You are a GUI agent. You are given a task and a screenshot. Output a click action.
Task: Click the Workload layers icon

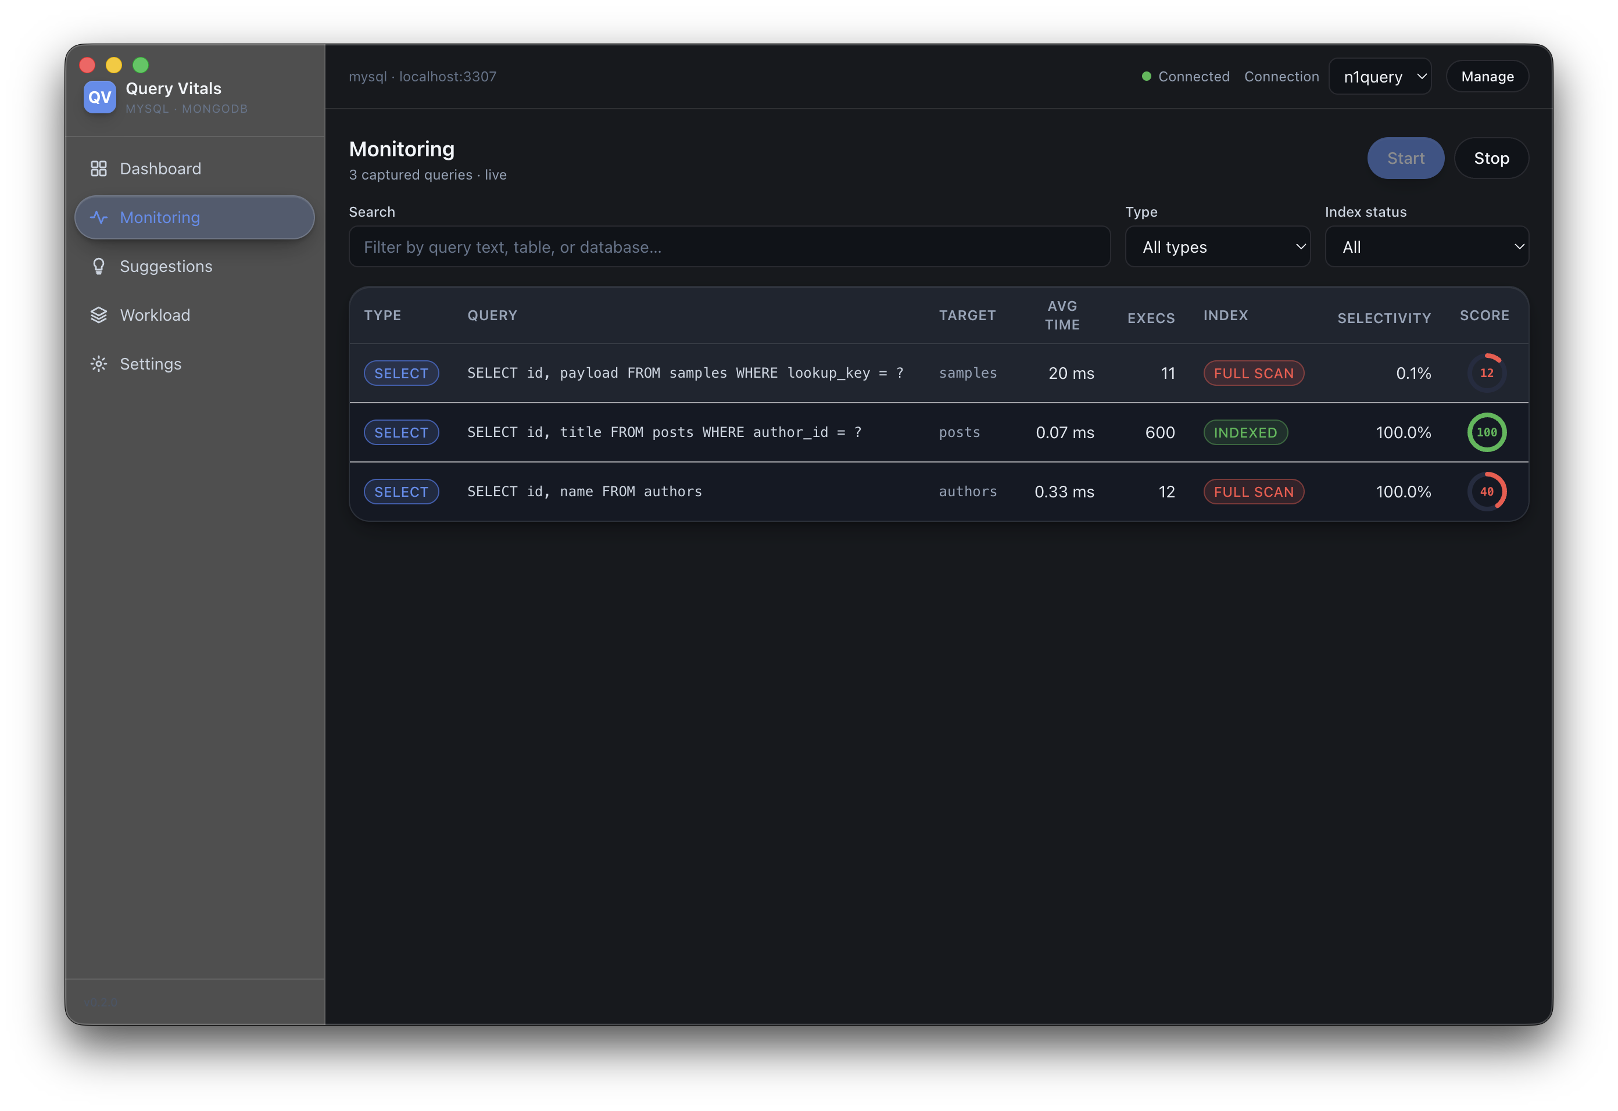click(x=99, y=314)
